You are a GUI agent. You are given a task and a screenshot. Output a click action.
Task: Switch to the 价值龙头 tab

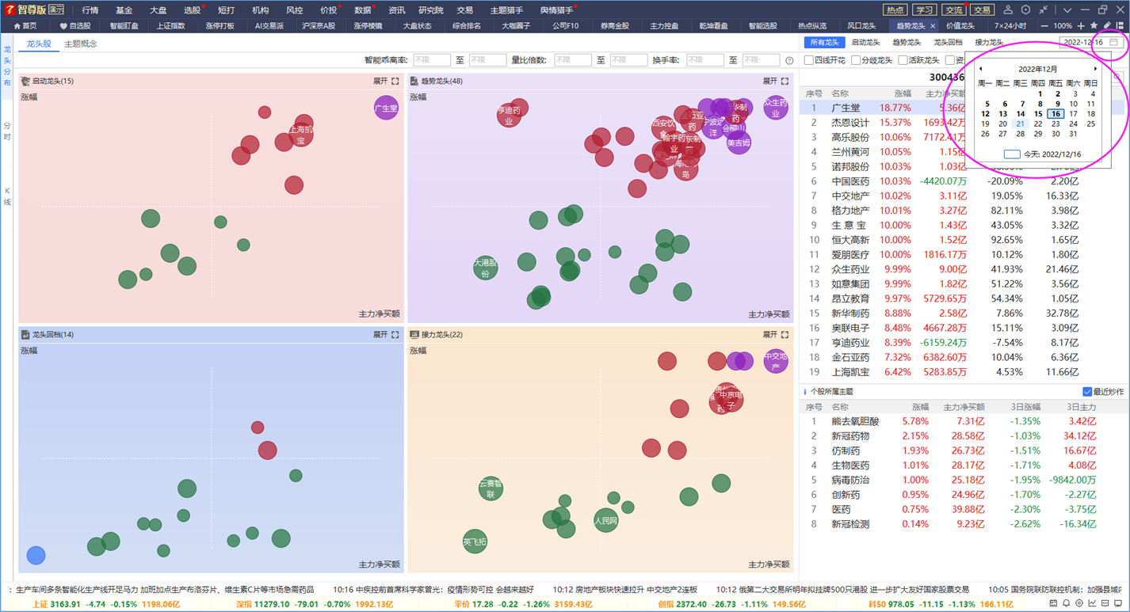coord(960,26)
